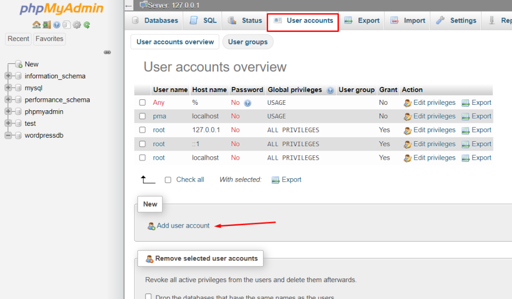Open the User accounts tab

click(303, 20)
